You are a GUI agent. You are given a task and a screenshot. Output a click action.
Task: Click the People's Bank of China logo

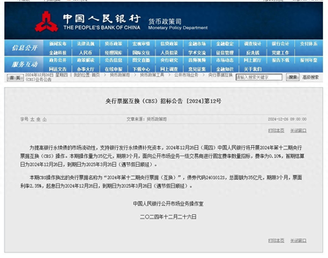click(x=47, y=22)
